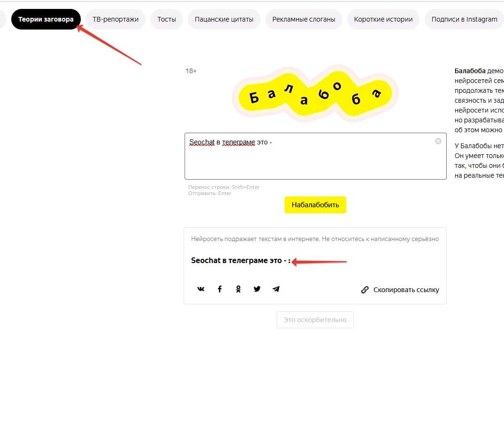Image resolution: width=504 pixels, height=422 pixels.
Task: Focus the text input box
Action: point(315,156)
